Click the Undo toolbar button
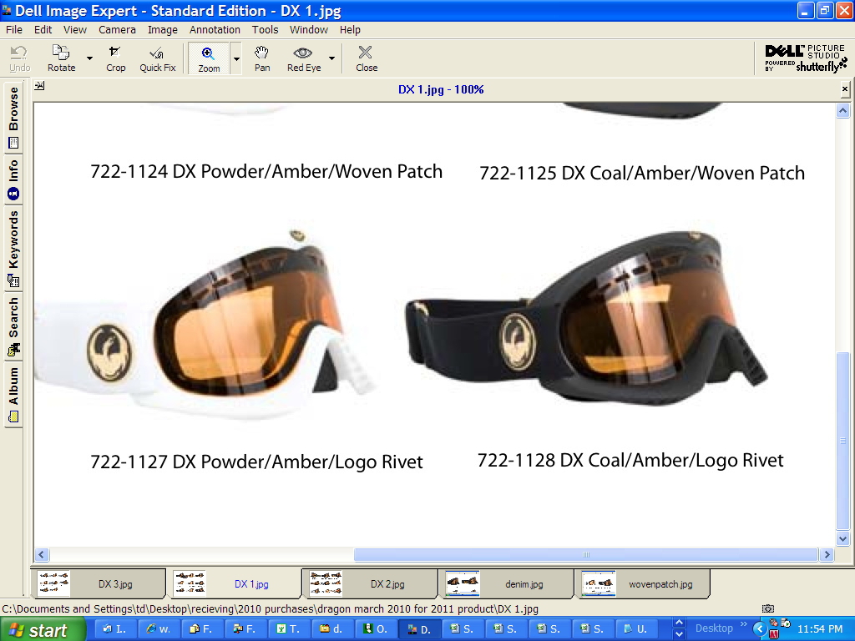 pyautogui.click(x=20, y=58)
